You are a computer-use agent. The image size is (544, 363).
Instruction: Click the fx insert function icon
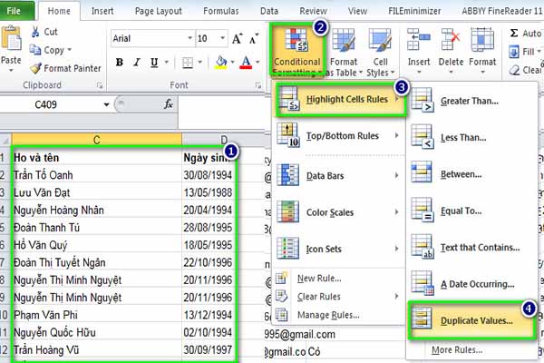pyautogui.click(x=169, y=103)
